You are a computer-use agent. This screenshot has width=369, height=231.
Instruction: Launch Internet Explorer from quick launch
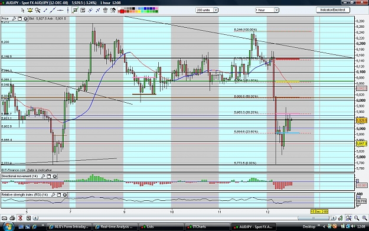pos(34,227)
